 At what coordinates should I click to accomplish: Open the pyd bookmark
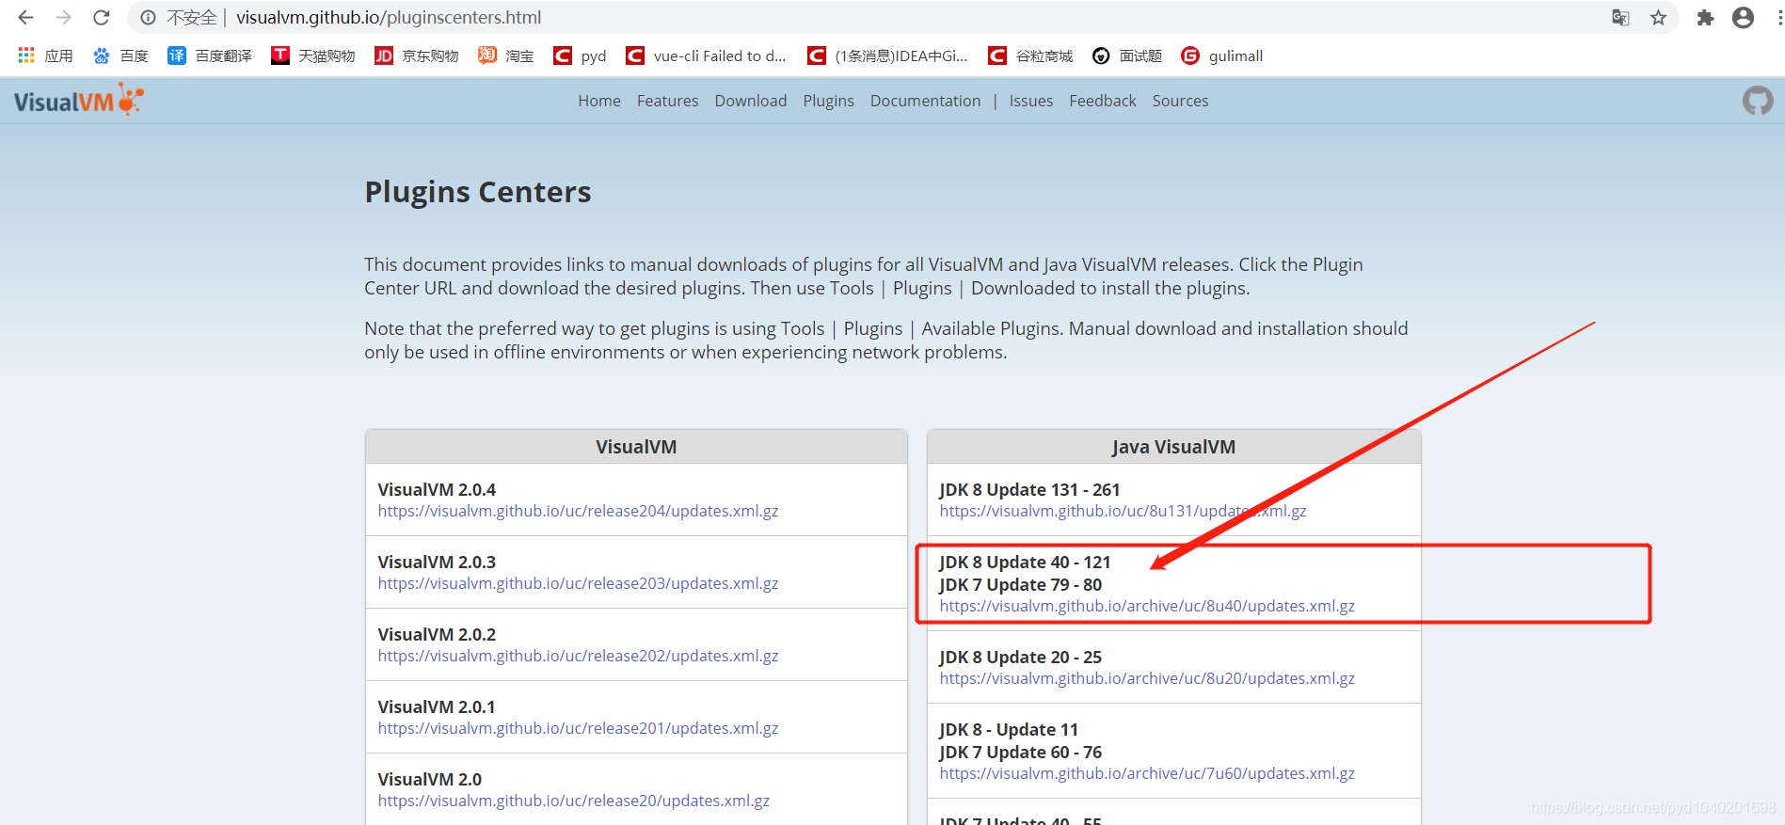[x=581, y=56]
